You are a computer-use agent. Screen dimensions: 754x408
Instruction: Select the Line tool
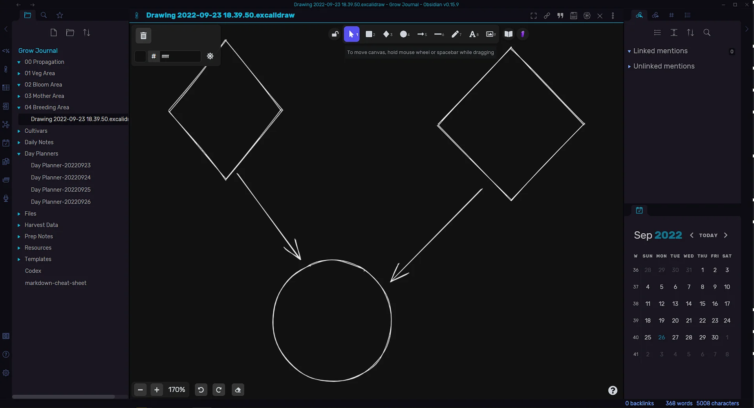pos(439,34)
